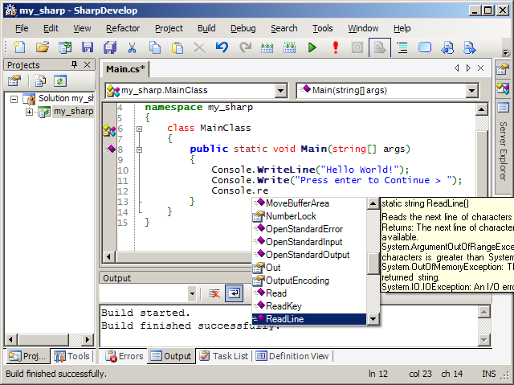Open the Classes icon in right sidebar
This screenshot has width=514, height=385.
503,88
